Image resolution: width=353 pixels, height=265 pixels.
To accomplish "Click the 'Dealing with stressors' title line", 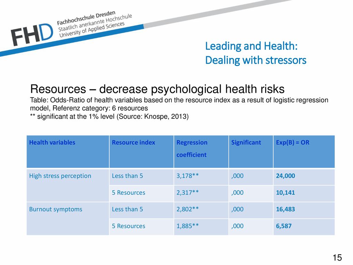I will point(255,60).
